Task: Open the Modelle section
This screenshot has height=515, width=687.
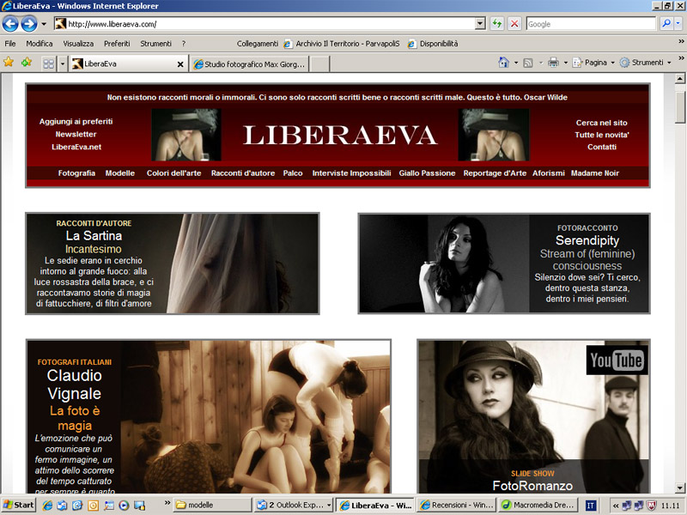Action: click(119, 173)
